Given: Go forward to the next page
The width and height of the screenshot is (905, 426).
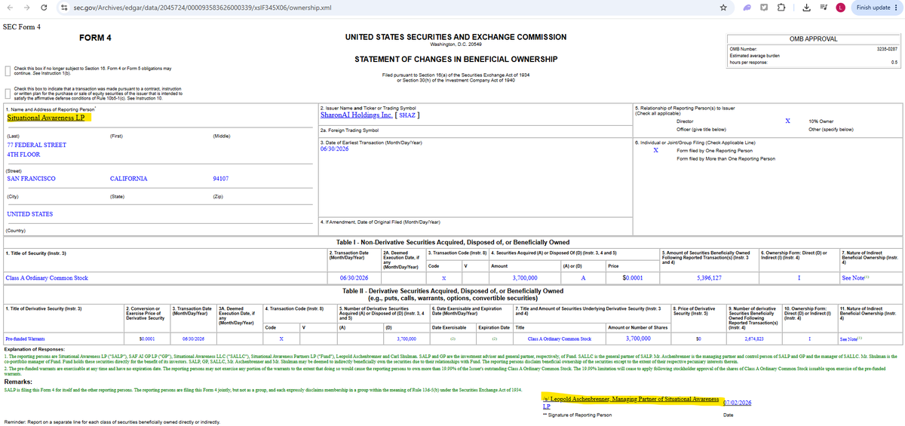Looking at the screenshot, I should (x=26, y=8).
